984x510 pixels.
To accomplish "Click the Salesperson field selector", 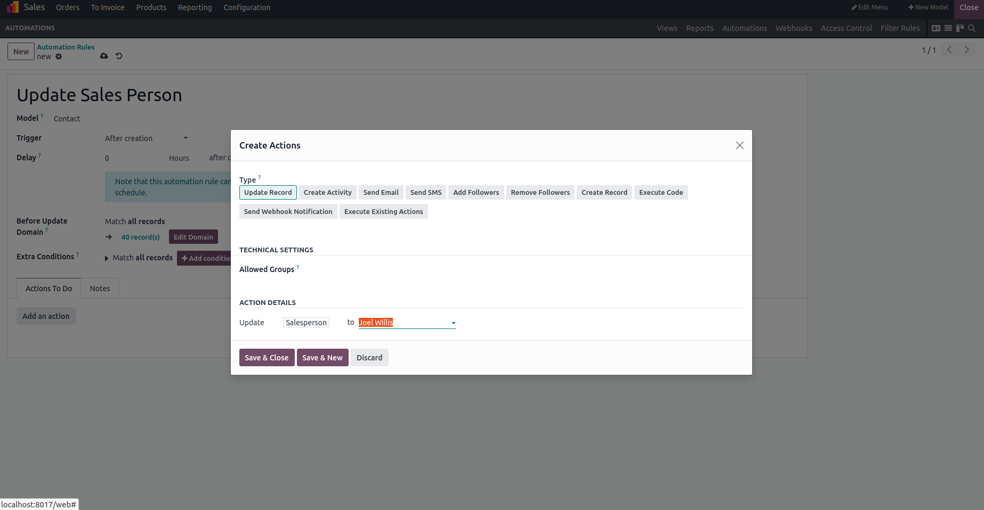I will coord(306,323).
